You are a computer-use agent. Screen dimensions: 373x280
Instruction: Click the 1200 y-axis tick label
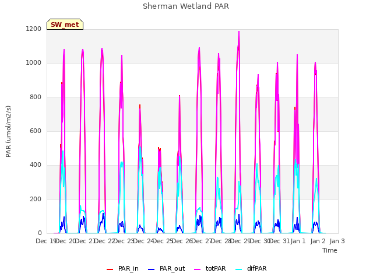pyautogui.click(x=34, y=29)
